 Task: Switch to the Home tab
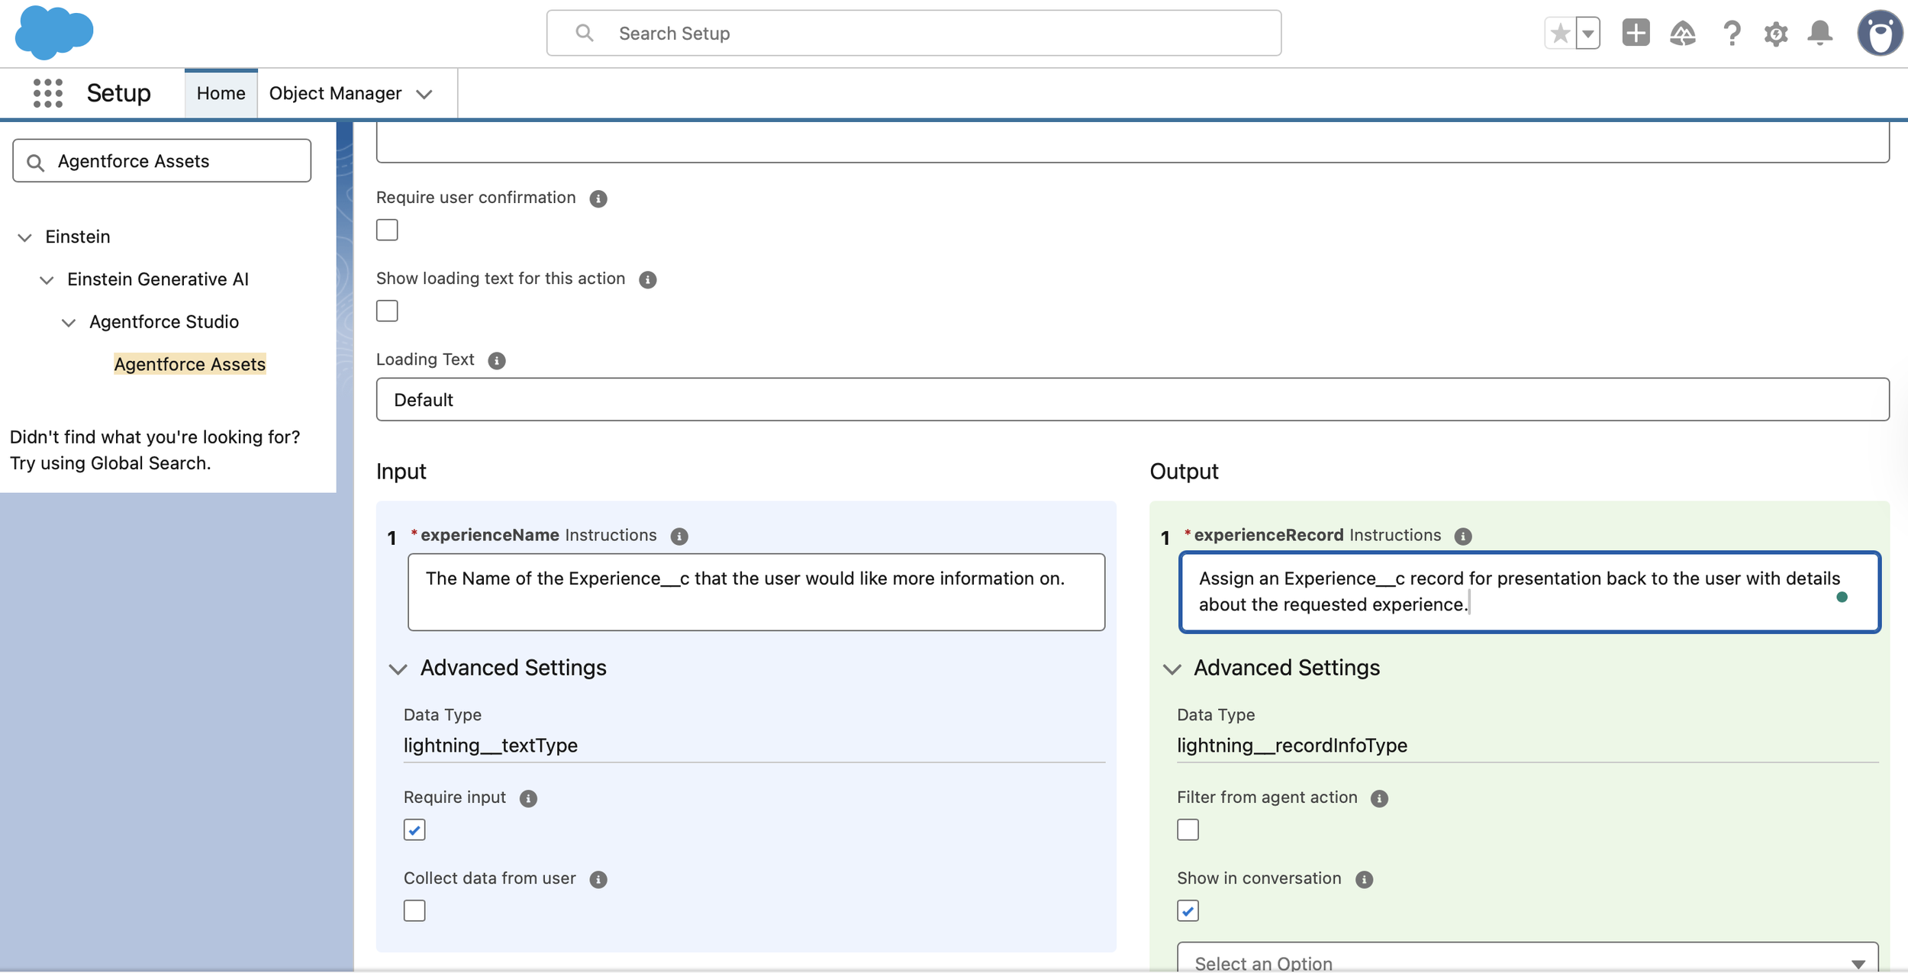pyautogui.click(x=221, y=93)
